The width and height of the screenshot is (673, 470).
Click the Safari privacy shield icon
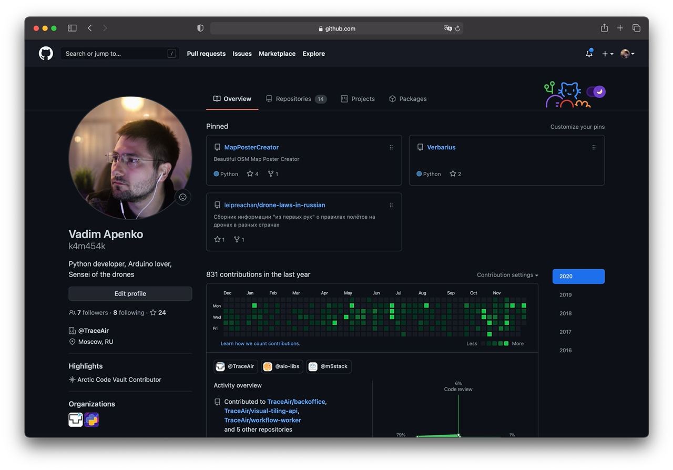click(x=200, y=28)
